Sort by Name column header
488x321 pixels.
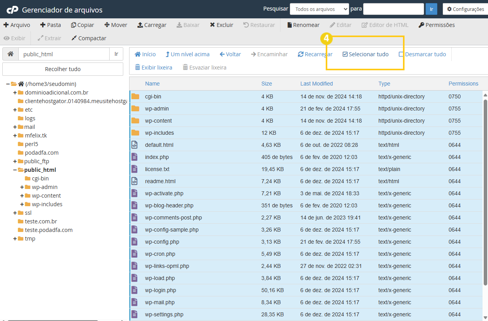pos(153,84)
